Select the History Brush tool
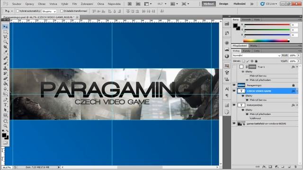This screenshot has width=303, height=170. point(5,74)
